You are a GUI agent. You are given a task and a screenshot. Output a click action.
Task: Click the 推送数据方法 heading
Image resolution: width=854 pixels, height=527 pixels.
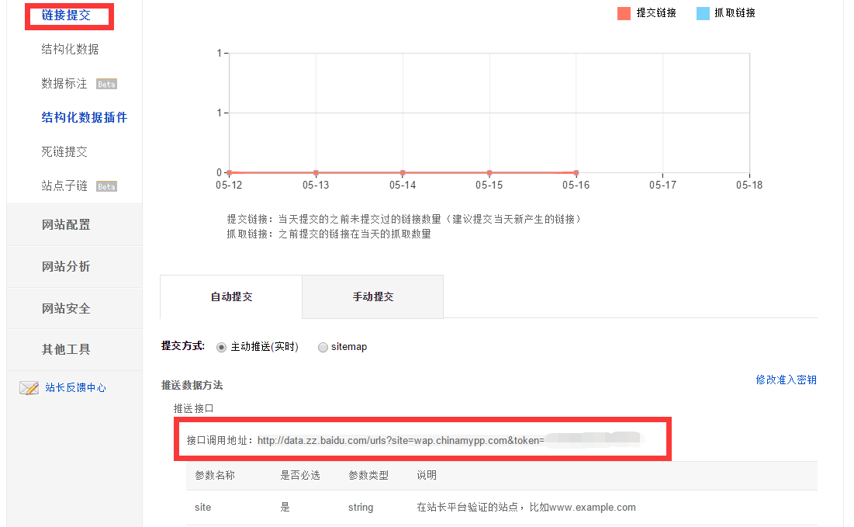click(x=192, y=385)
